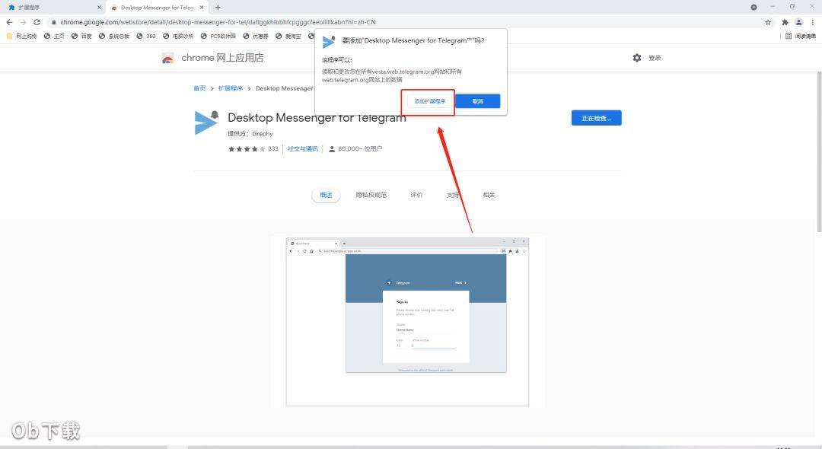This screenshot has width=822, height=449.
Task: Open the 主页 bookmark
Action: click(54, 37)
